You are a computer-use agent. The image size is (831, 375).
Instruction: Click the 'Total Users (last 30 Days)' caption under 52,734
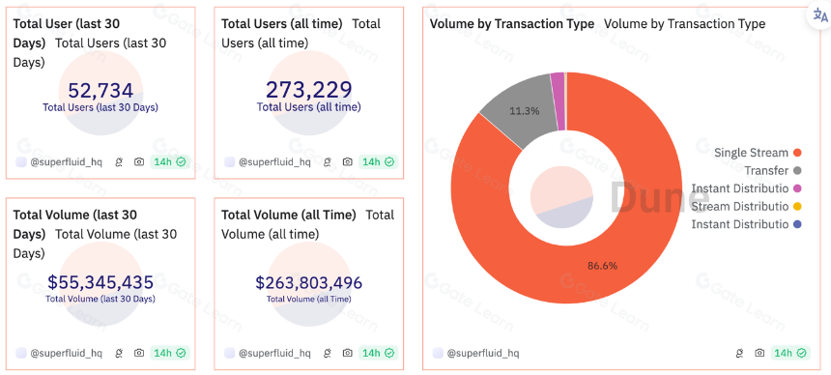click(100, 107)
